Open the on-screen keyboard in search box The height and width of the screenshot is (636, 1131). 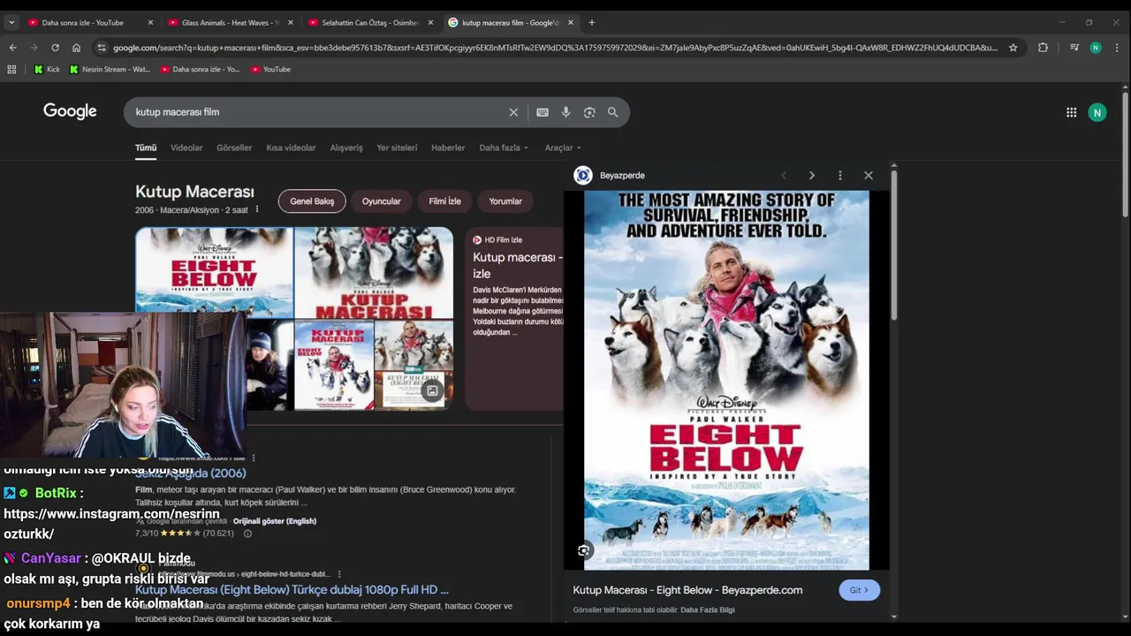pos(543,112)
